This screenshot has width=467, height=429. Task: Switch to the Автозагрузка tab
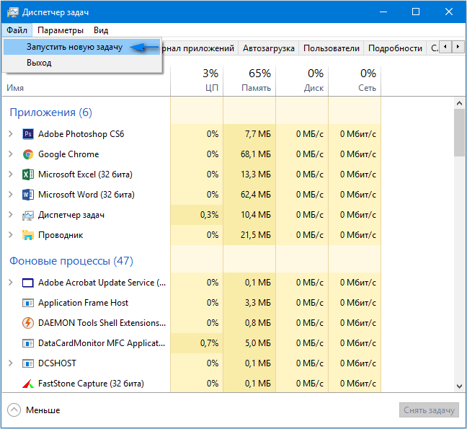coord(268,48)
